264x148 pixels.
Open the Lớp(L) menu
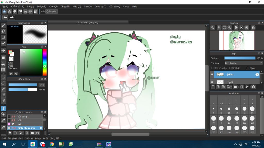[x=30, y=6]
